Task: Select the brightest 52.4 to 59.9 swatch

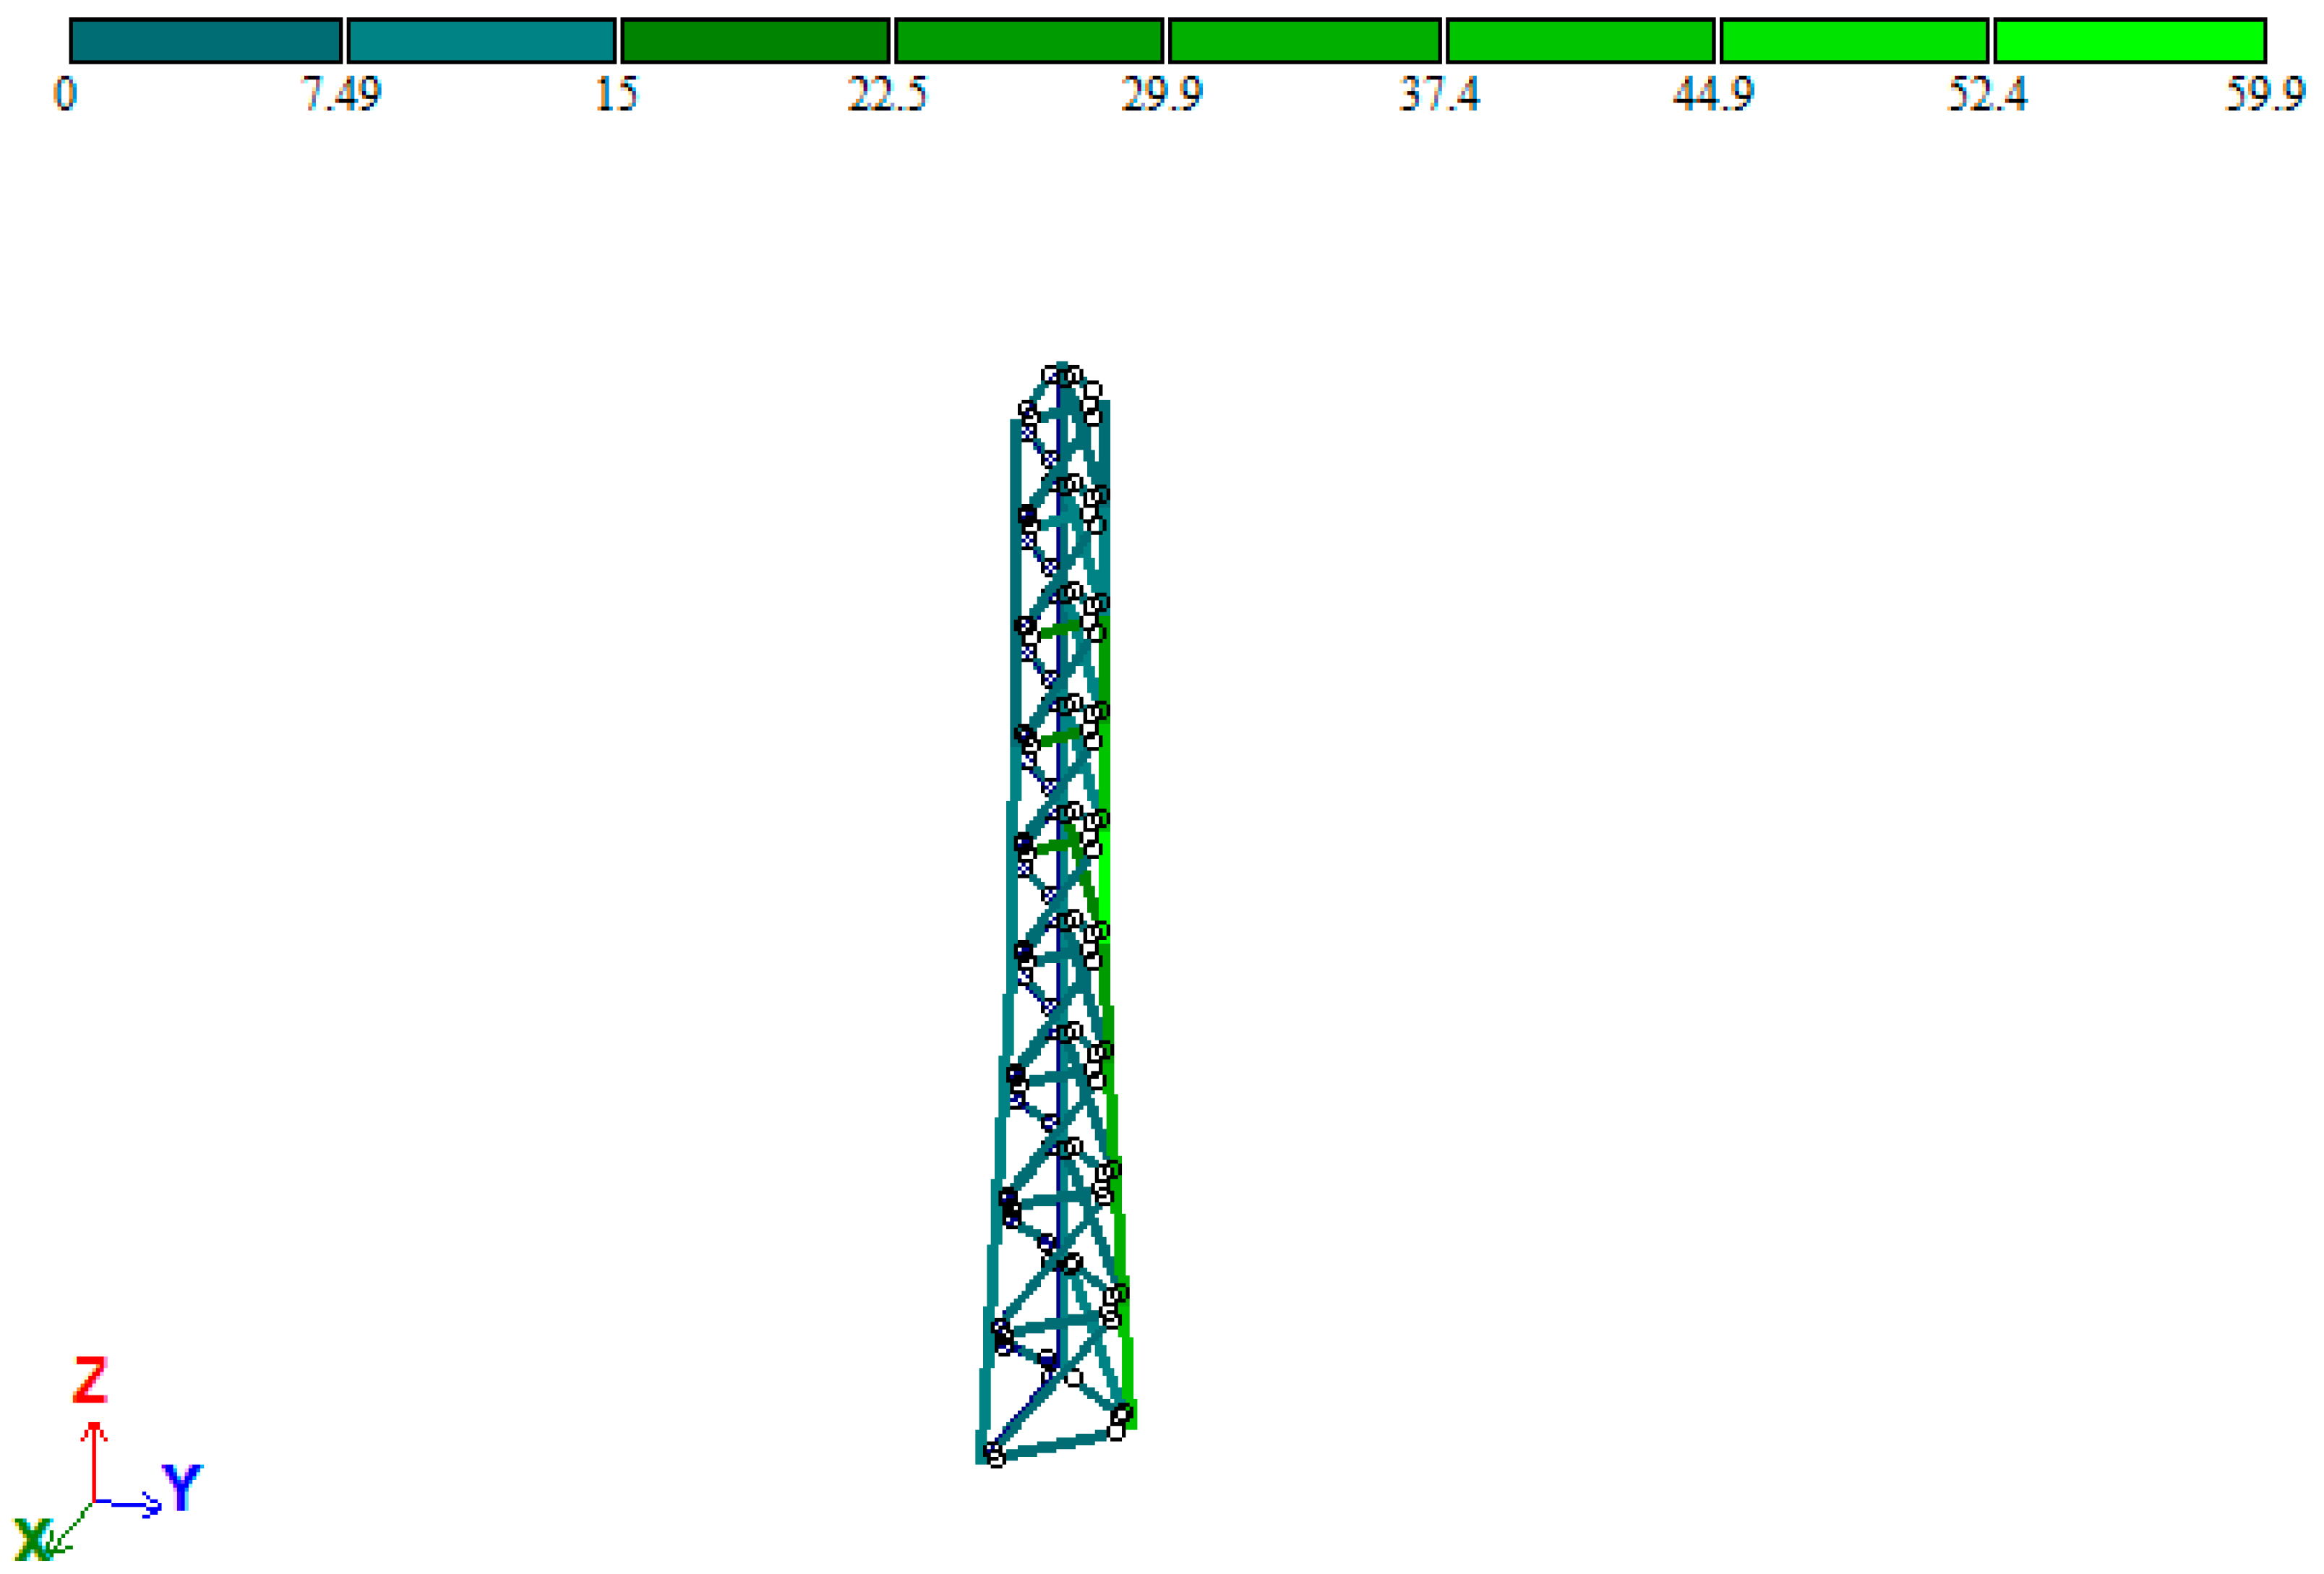Action: pyautogui.click(x=2130, y=41)
